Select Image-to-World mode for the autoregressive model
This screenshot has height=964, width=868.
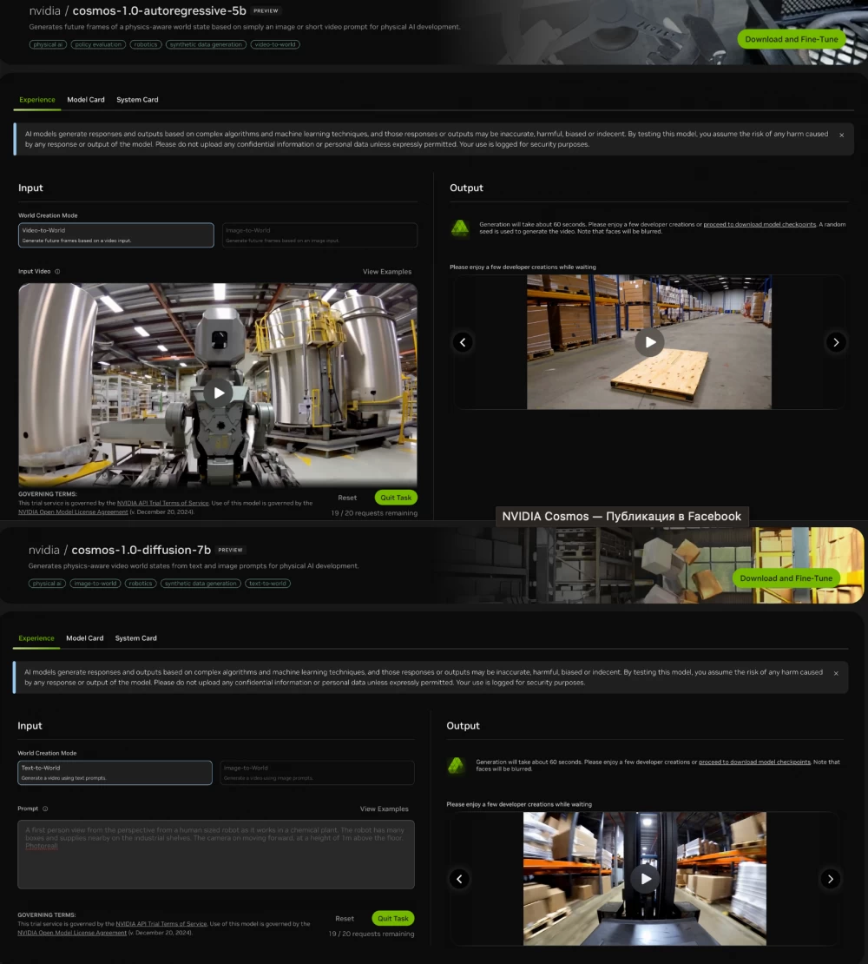pyautogui.click(x=318, y=234)
